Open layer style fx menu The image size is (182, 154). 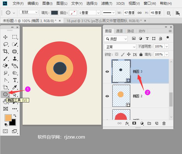coord(127,124)
